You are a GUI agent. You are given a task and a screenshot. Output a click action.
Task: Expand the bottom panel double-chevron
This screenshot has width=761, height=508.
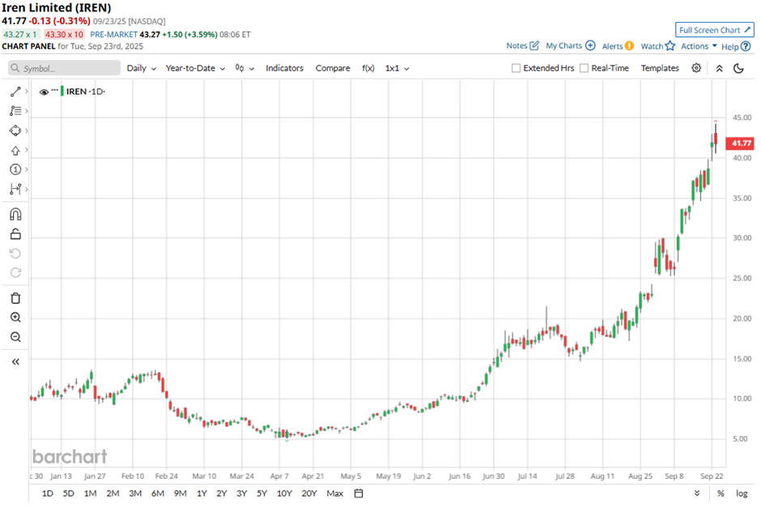pos(697,493)
